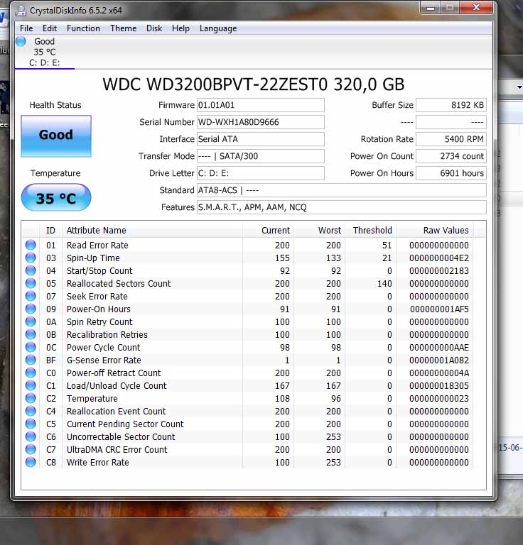Open the Function menu

(84, 28)
